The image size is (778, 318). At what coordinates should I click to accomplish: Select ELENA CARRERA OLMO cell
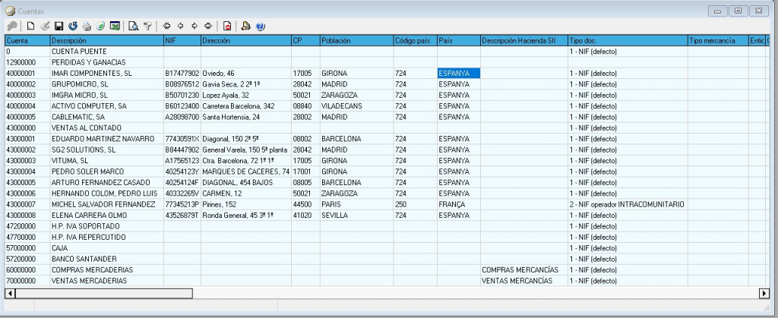(106, 216)
